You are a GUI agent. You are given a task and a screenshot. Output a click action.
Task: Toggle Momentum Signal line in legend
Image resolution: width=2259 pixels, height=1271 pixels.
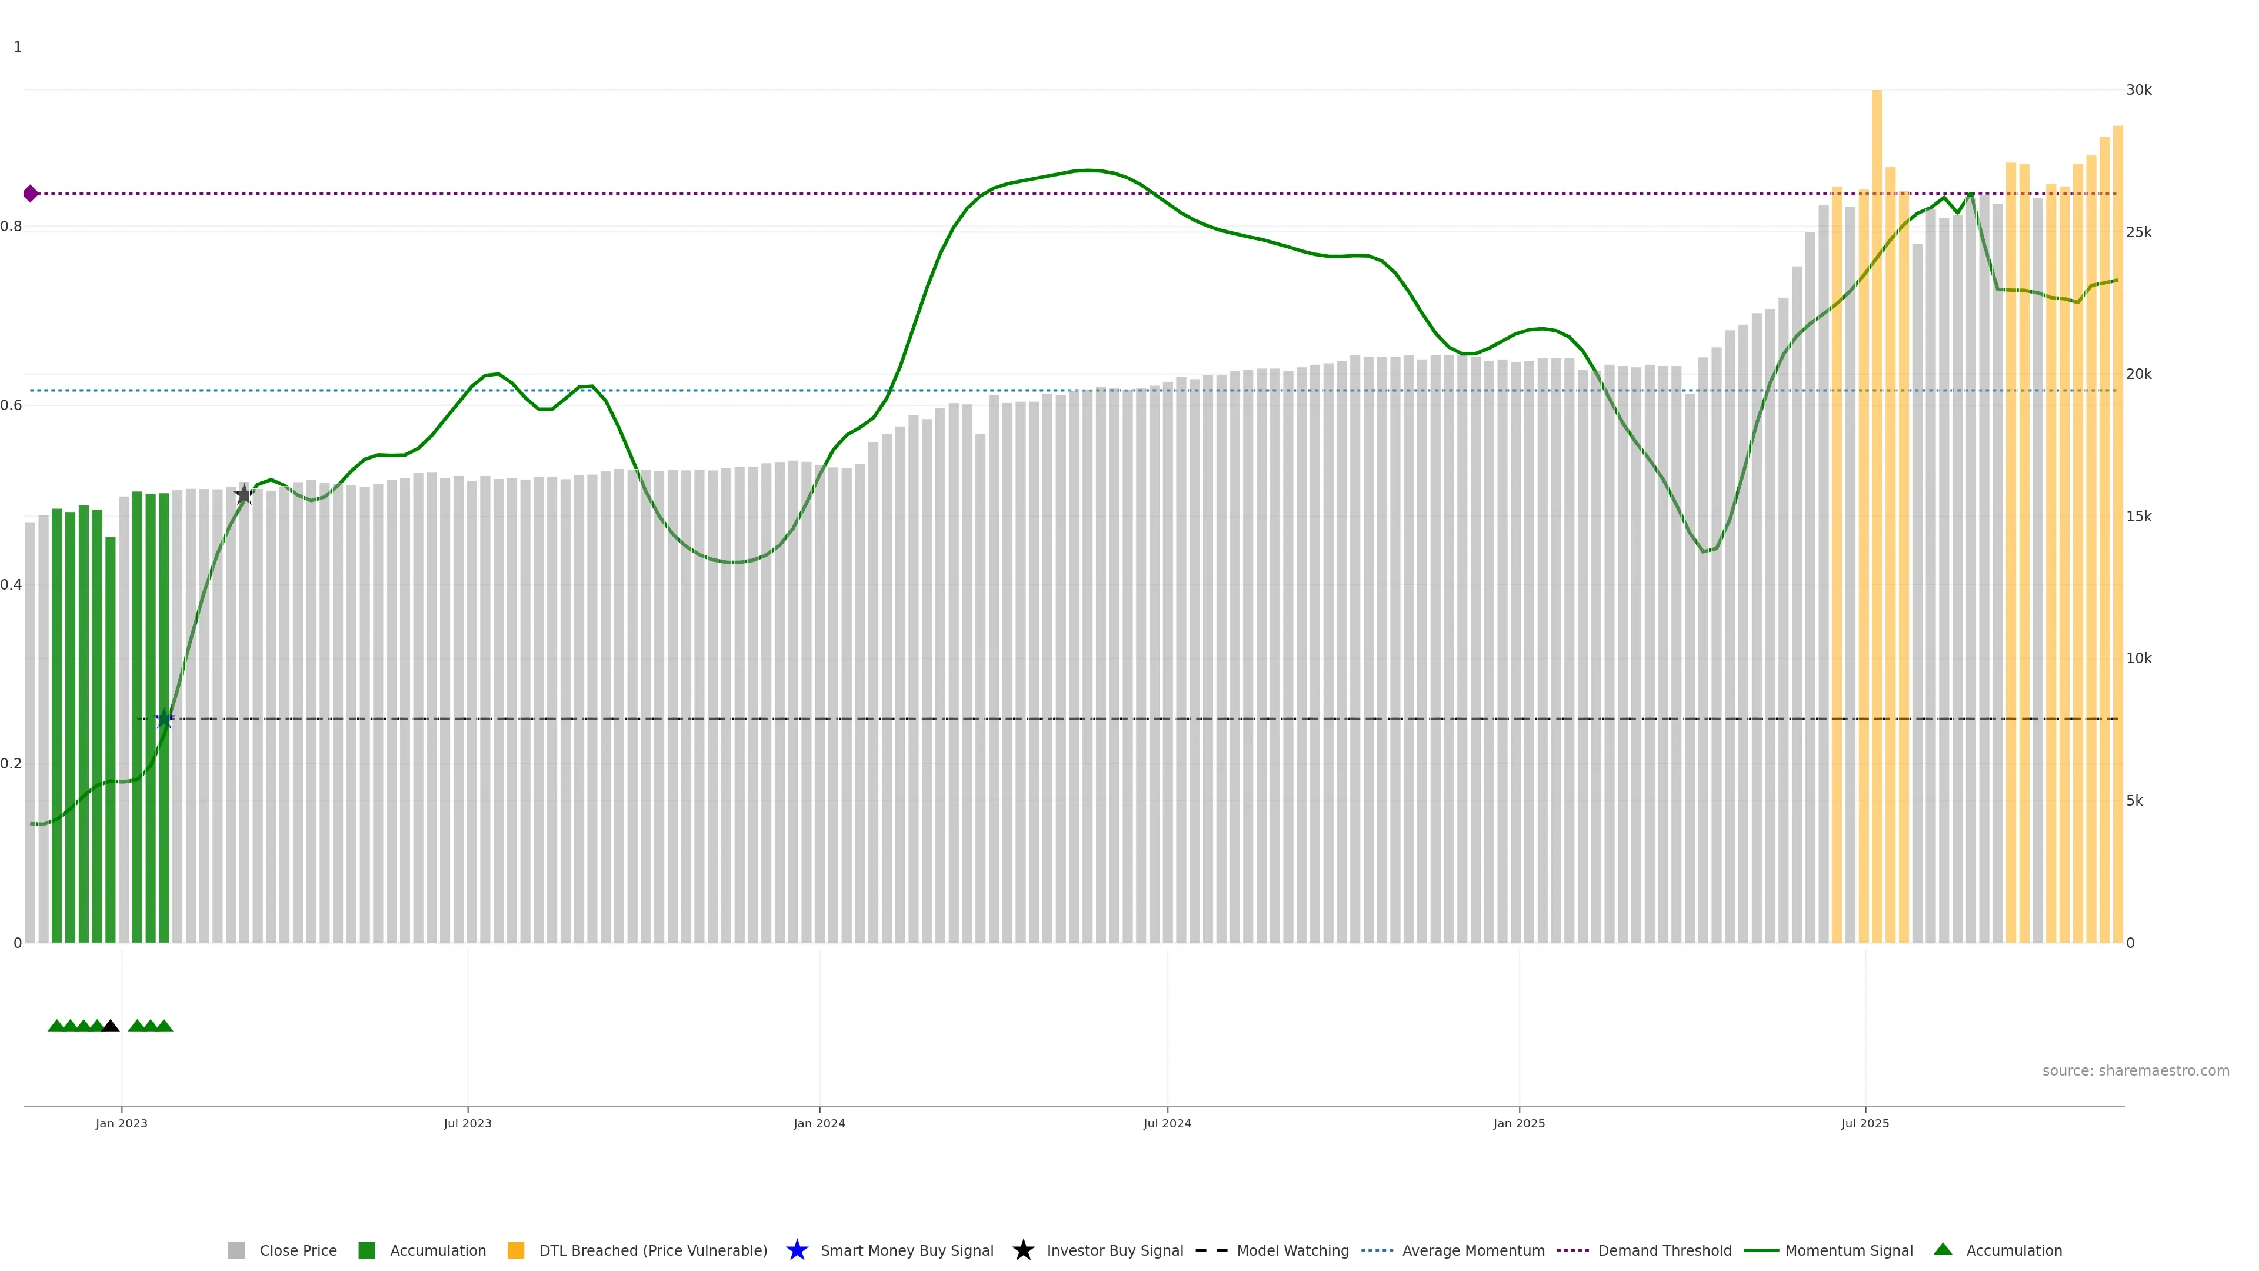point(1848,1250)
